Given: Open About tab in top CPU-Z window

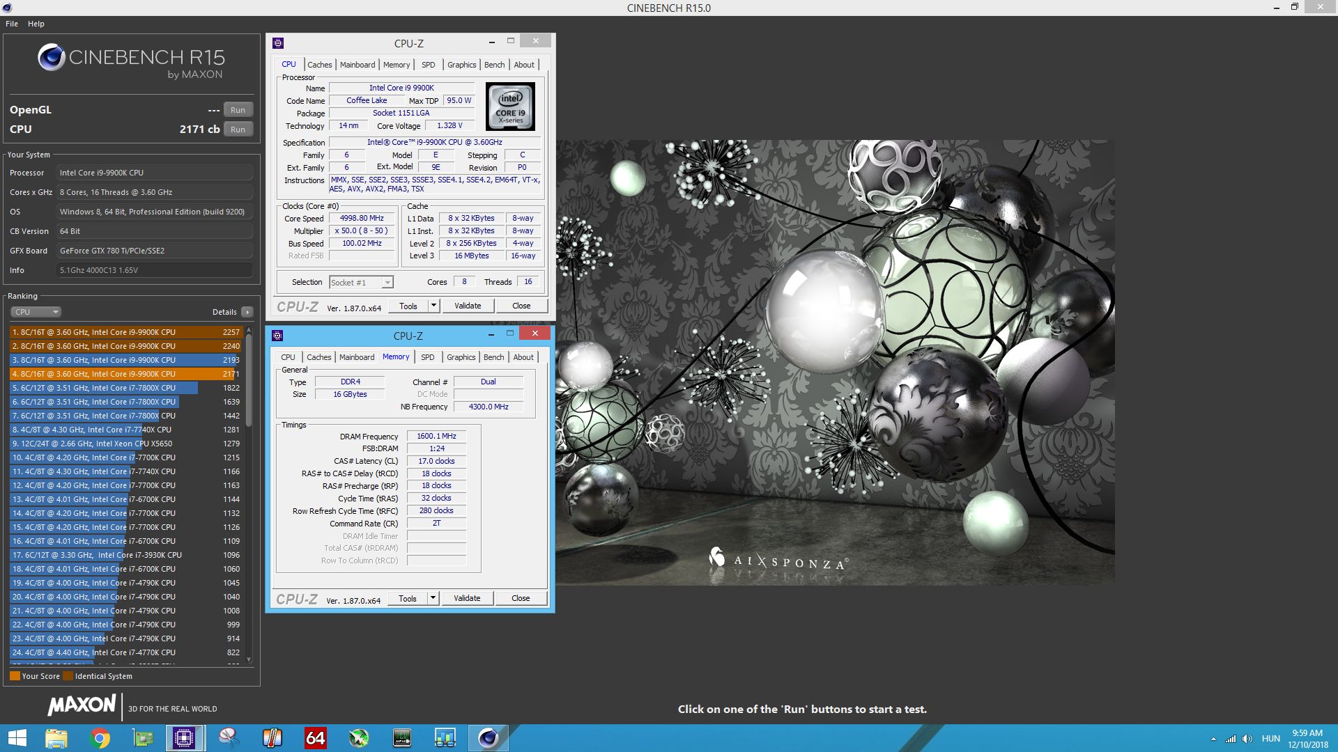Looking at the screenshot, I should coord(524,65).
